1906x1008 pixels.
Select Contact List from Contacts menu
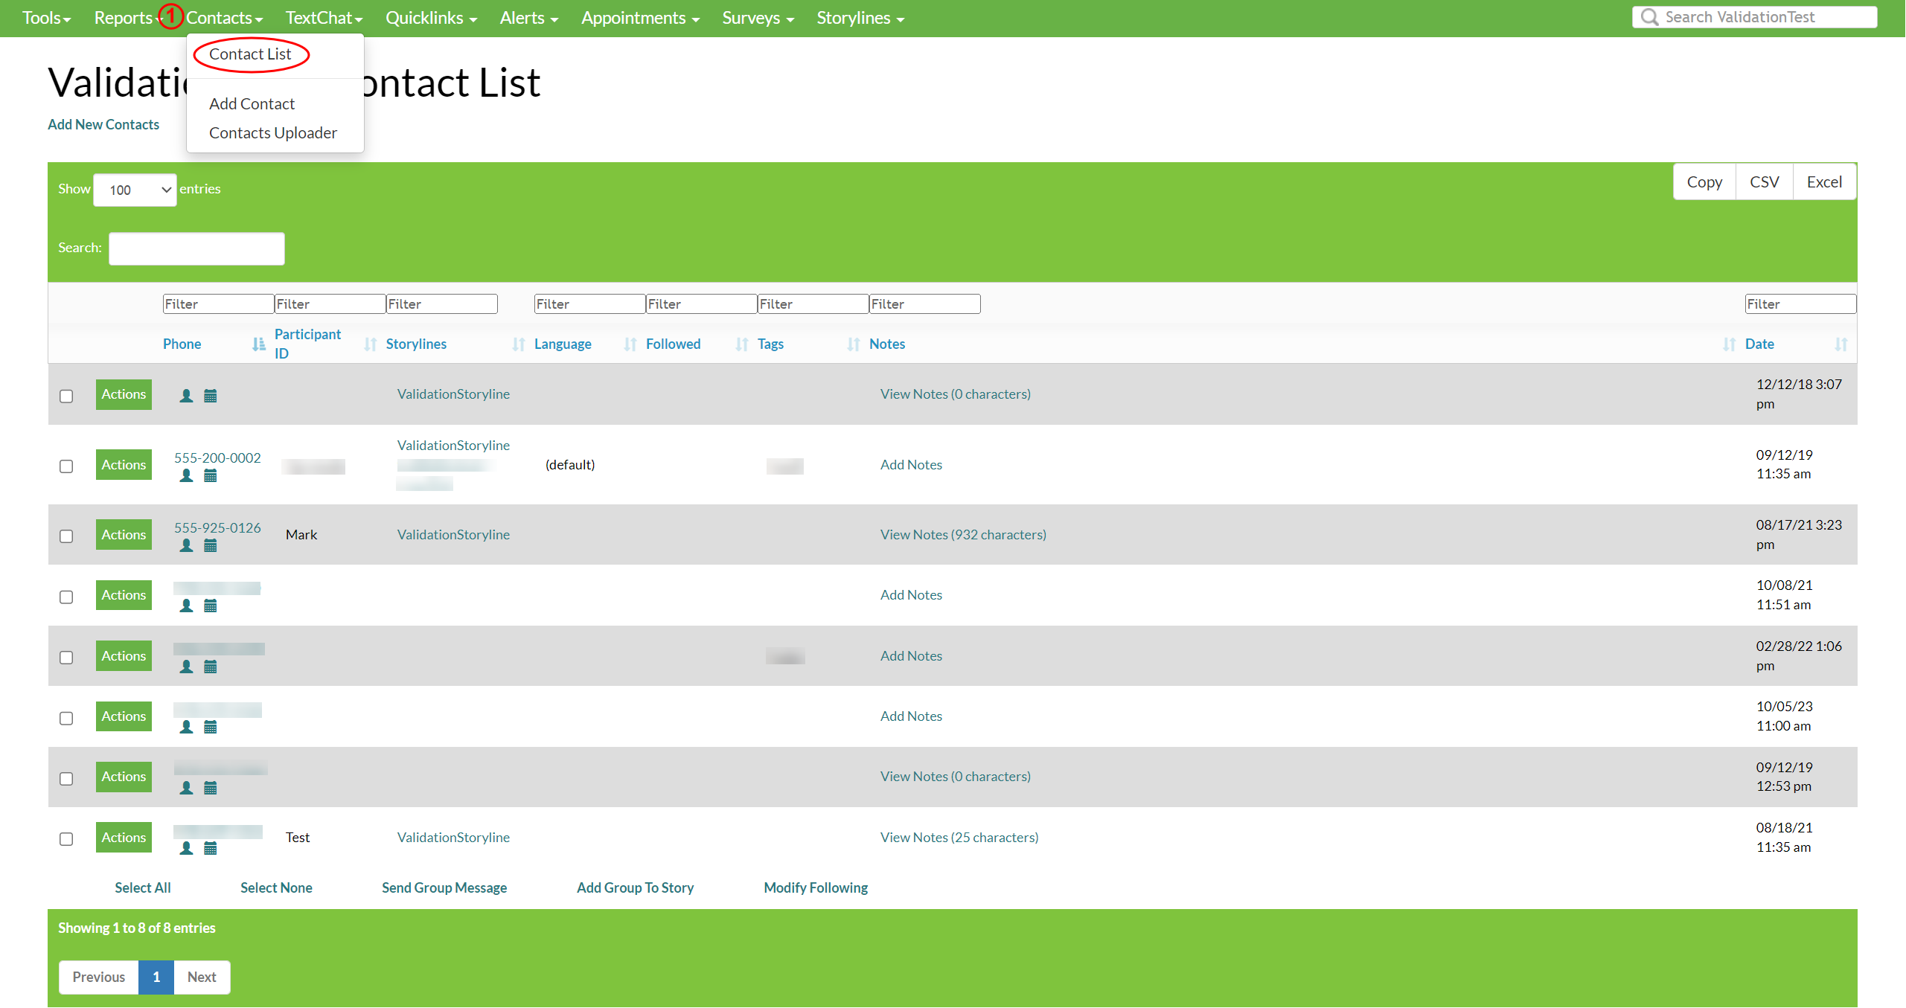click(x=250, y=54)
